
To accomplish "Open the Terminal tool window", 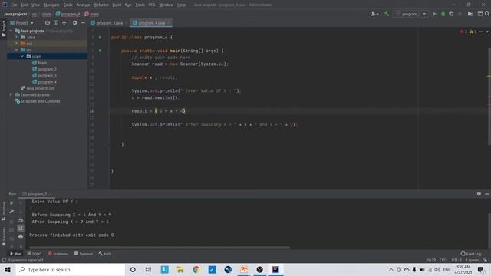I will coord(84,254).
